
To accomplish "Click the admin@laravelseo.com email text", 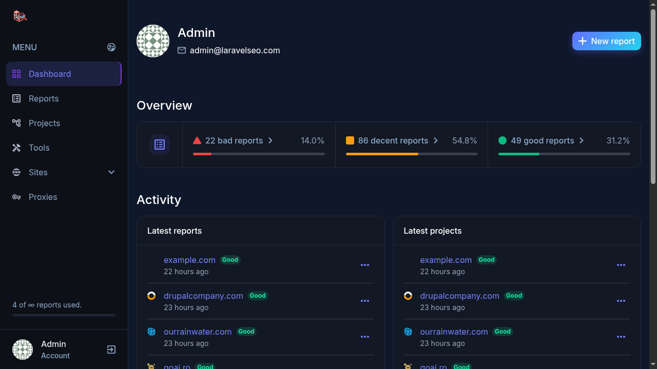I will pyautogui.click(x=235, y=50).
